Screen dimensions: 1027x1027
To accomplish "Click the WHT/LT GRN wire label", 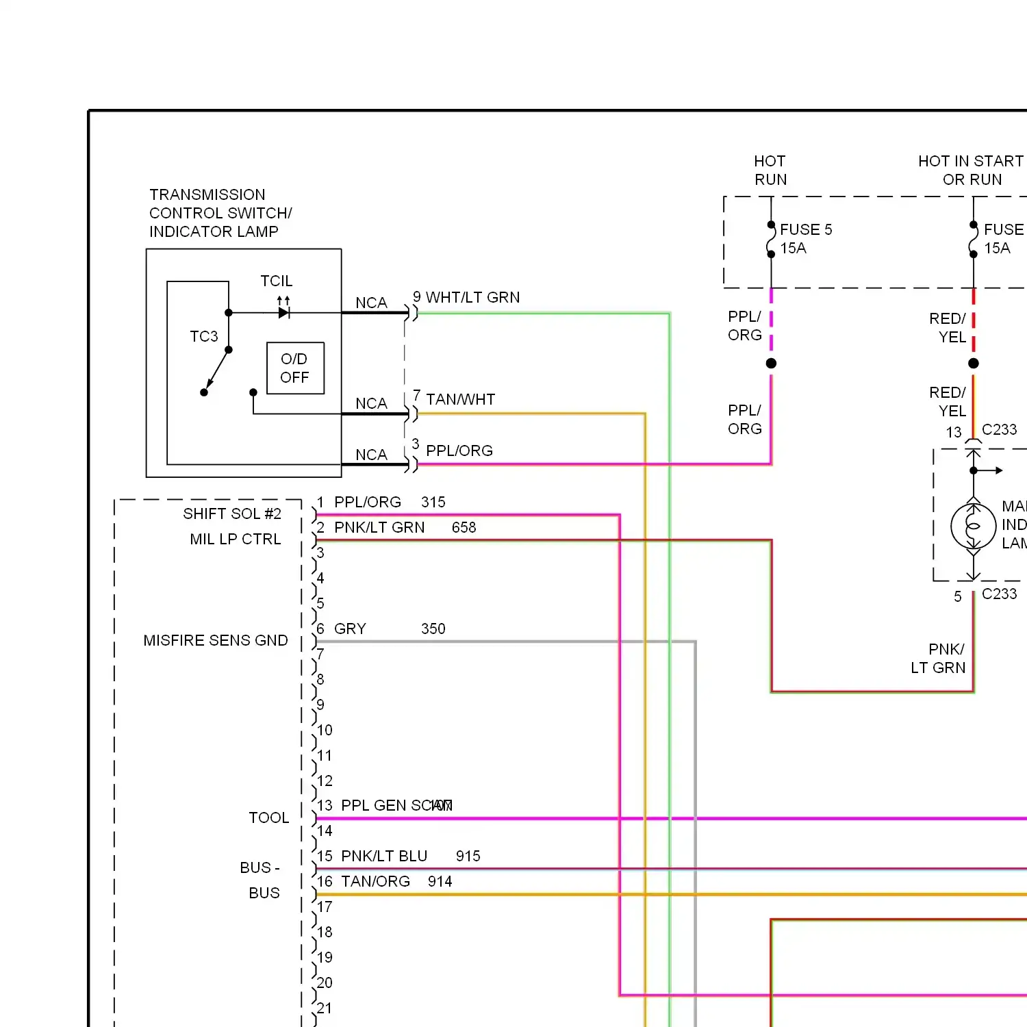I will click(x=473, y=297).
